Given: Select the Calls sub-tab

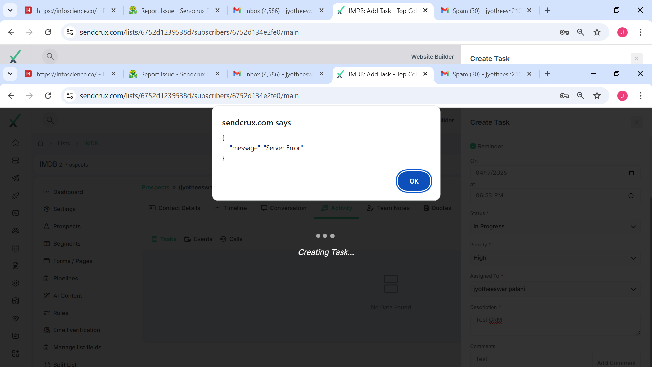Looking at the screenshot, I should (x=231, y=239).
